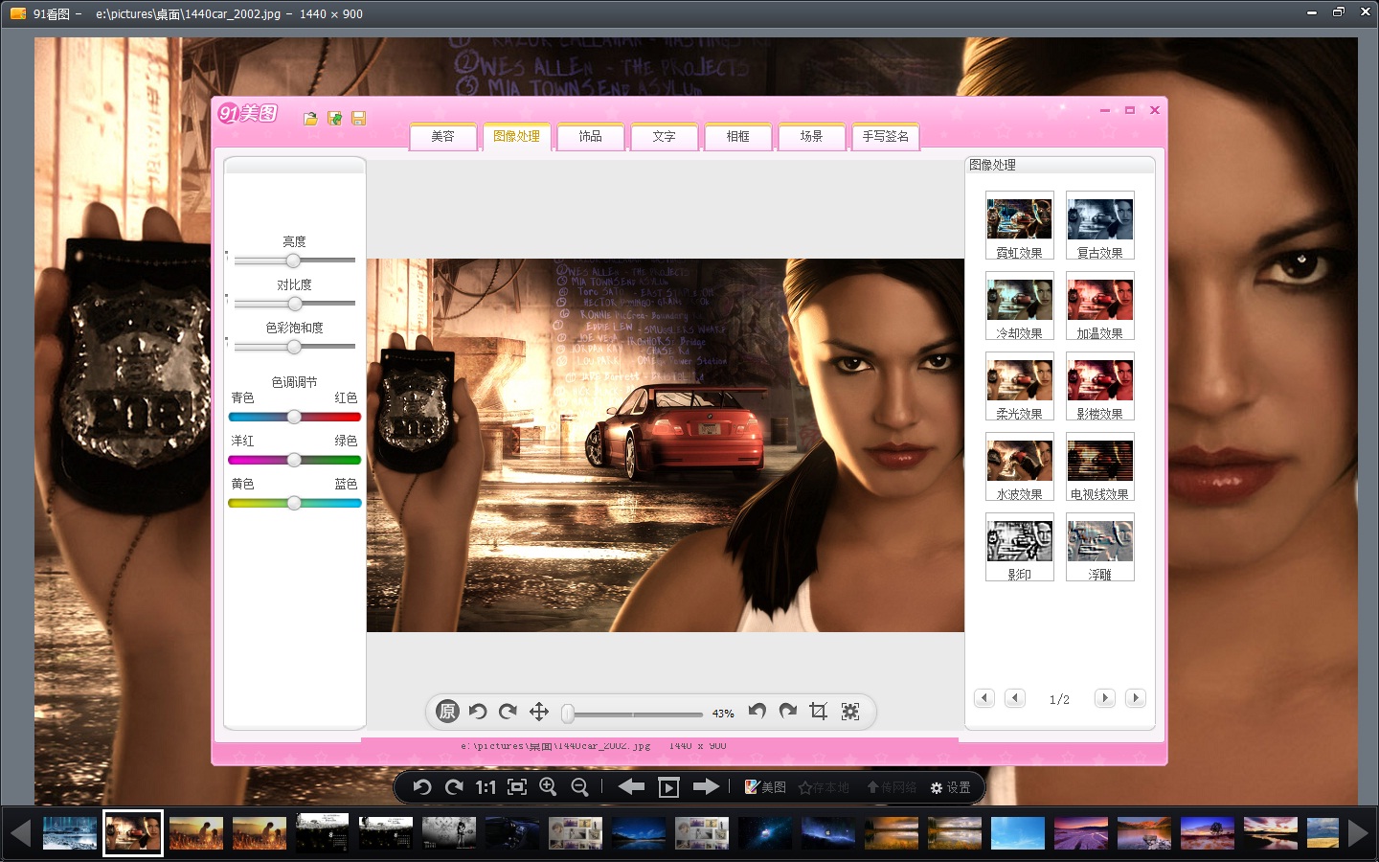The height and width of the screenshot is (862, 1379).
Task: Apply the 柔光效果 effect
Action: tap(1020, 387)
